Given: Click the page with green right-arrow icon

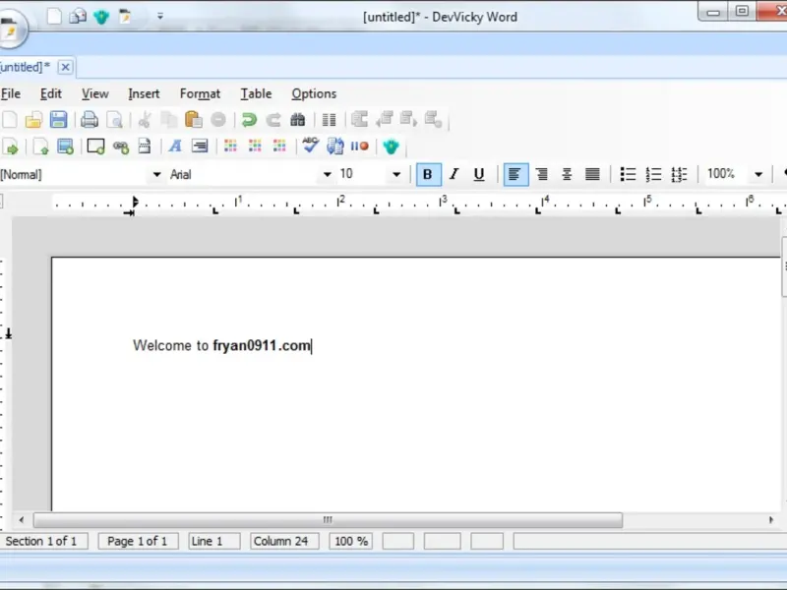Looking at the screenshot, I should 10,147.
